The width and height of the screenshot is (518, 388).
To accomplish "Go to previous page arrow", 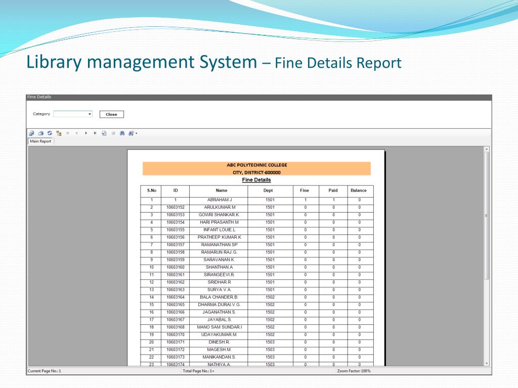I will click(x=77, y=133).
